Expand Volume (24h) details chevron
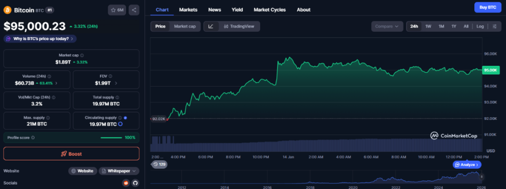506x189 pixels. point(56,83)
